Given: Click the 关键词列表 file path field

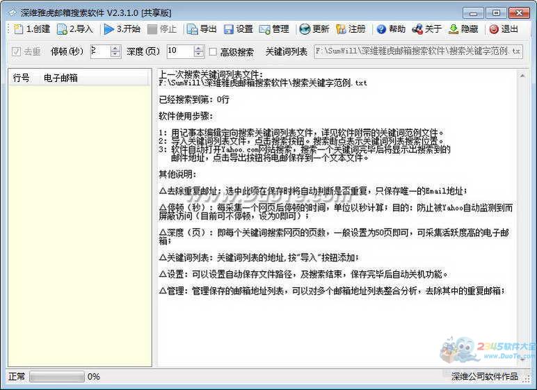Looking at the screenshot, I should [418, 51].
